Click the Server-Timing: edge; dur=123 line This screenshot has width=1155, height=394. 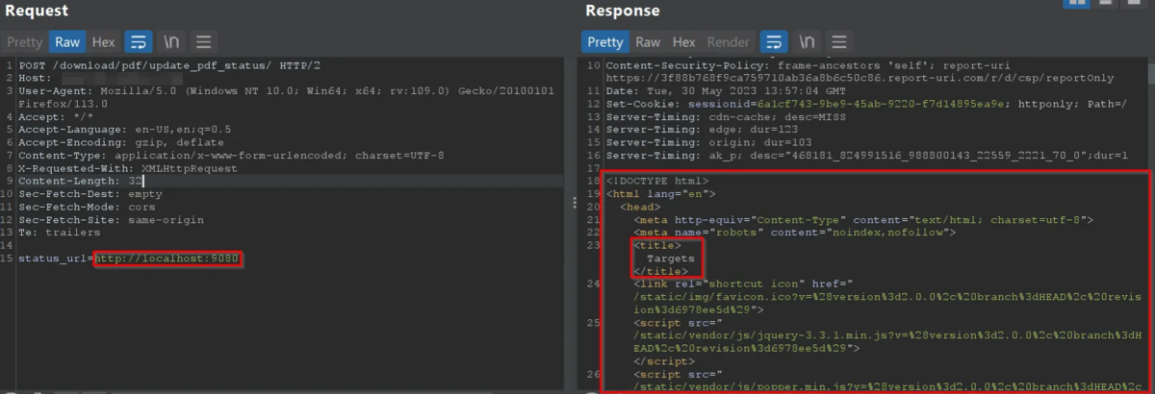[x=701, y=129]
